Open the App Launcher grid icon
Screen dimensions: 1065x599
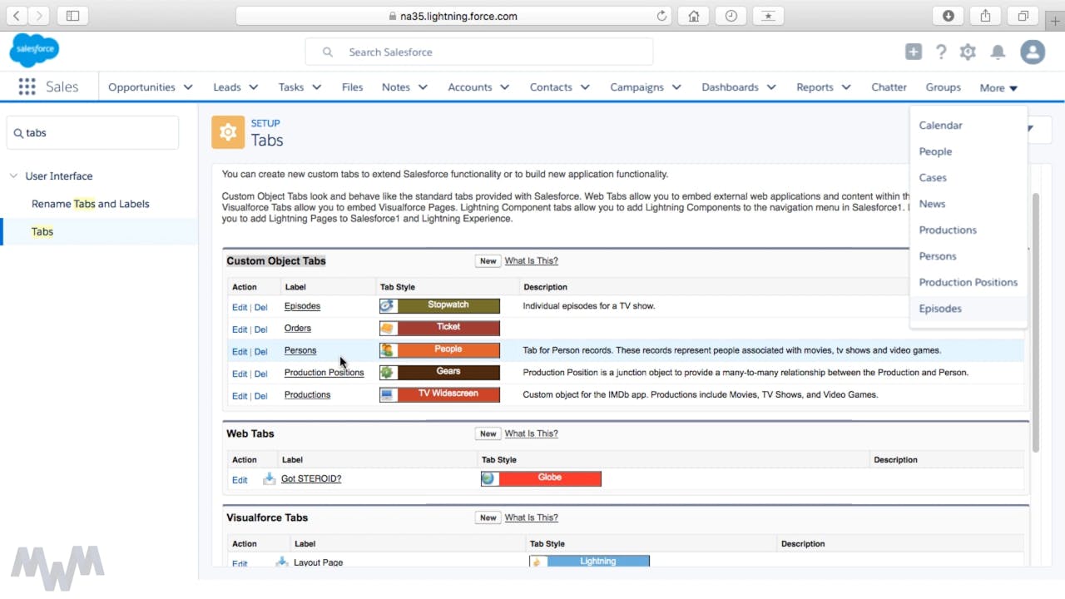pos(27,87)
